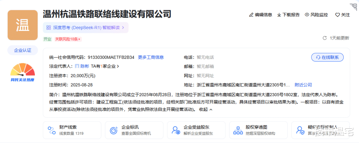Open the 企业标讯 card title
359x143 pixels.
(130, 127)
